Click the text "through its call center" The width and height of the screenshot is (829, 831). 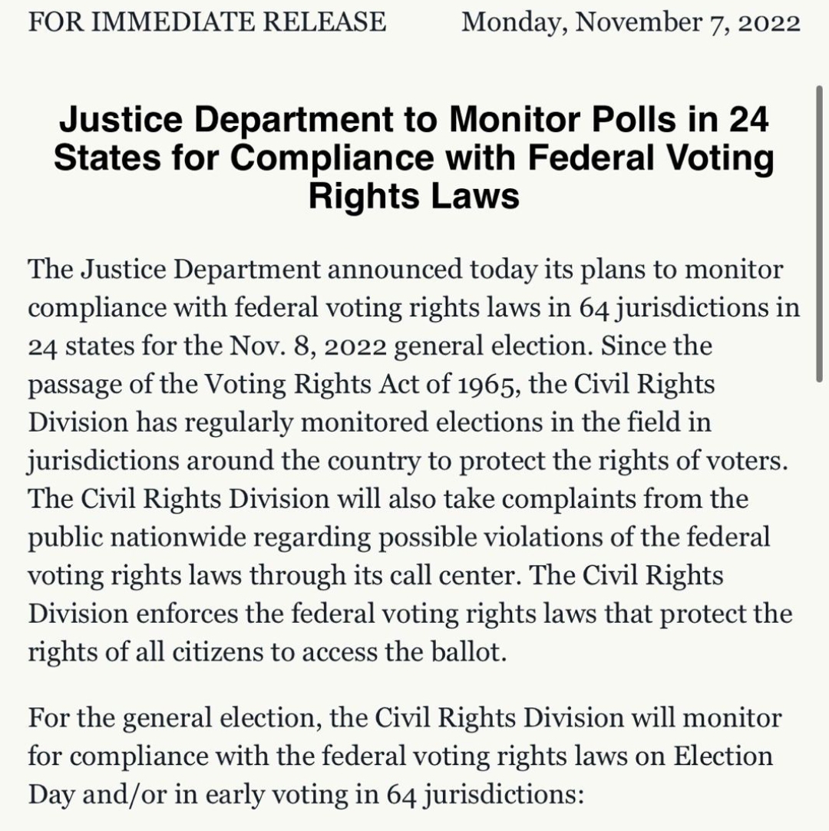coord(385,575)
